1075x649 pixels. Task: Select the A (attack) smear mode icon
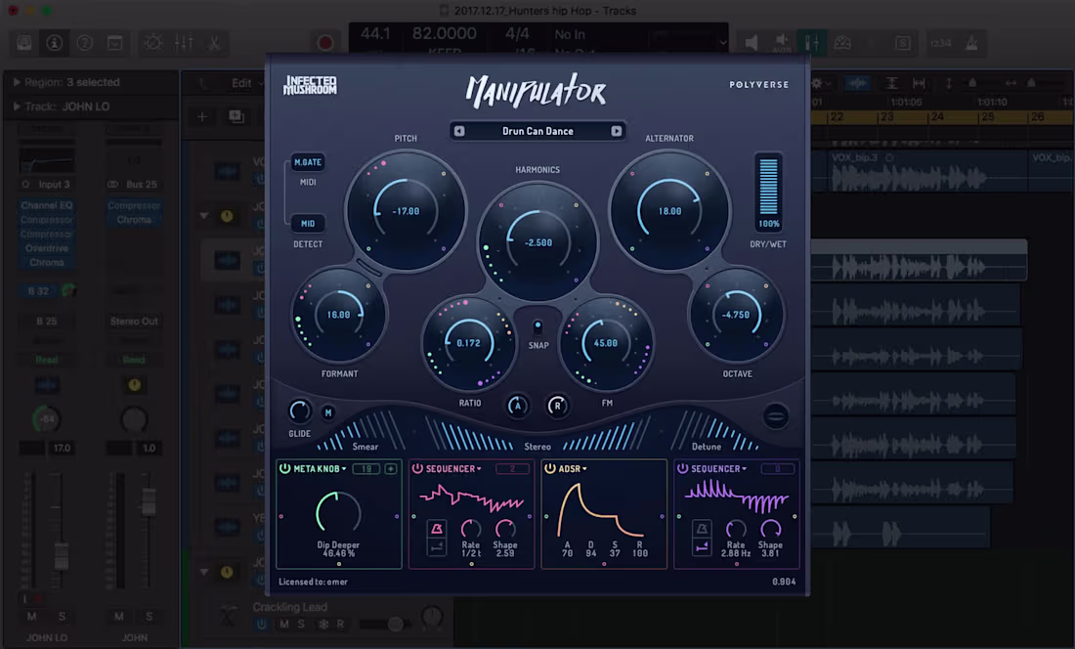[518, 406]
